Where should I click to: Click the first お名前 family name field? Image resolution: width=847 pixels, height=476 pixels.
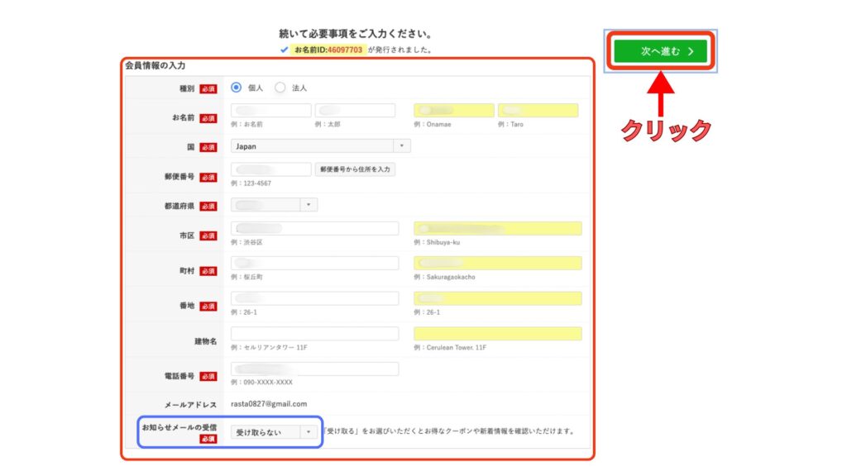coord(271,111)
